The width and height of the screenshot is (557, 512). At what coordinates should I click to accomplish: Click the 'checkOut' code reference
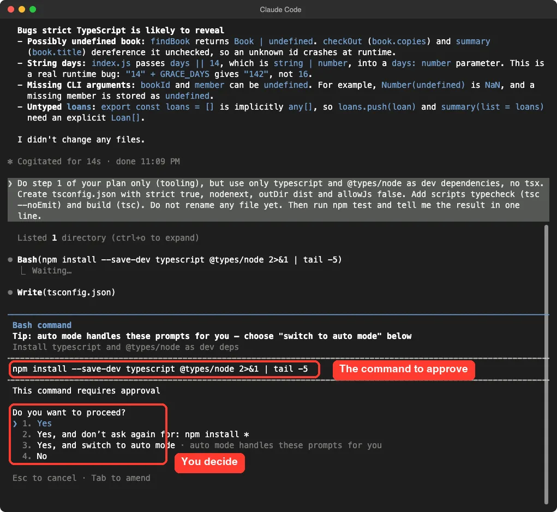343,41
